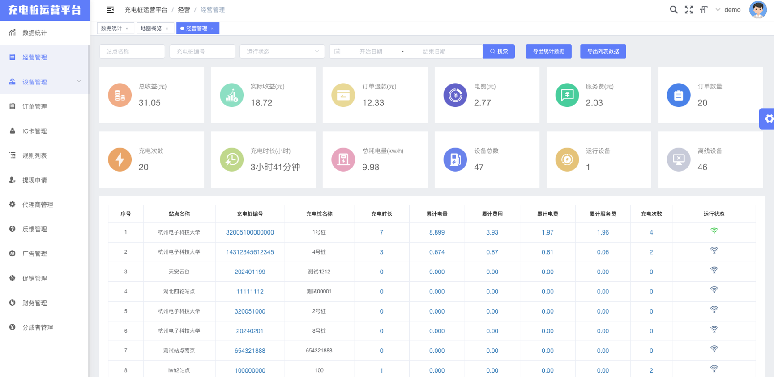Open 订单管理 in the sidebar
The height and width of the screenshot is (377, 774).
tap(45, 106)
